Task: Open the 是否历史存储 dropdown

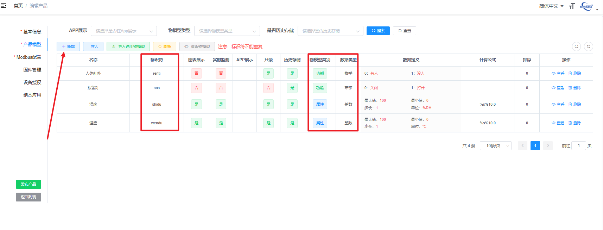Action: (330, 31)
